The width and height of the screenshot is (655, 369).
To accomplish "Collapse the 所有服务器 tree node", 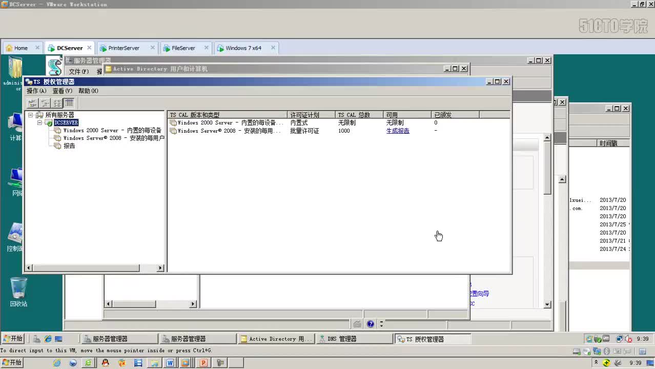I will click(31, 115).
